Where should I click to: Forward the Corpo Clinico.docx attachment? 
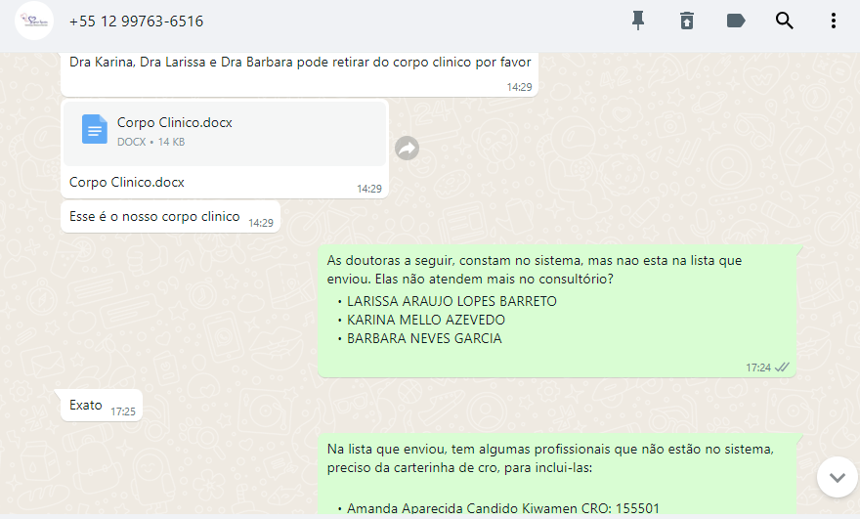click(407, 149)
